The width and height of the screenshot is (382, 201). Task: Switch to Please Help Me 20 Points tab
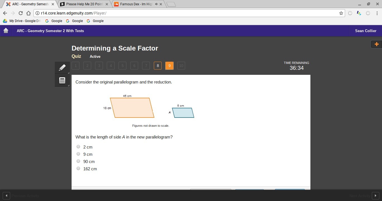(x=84, y=4)
